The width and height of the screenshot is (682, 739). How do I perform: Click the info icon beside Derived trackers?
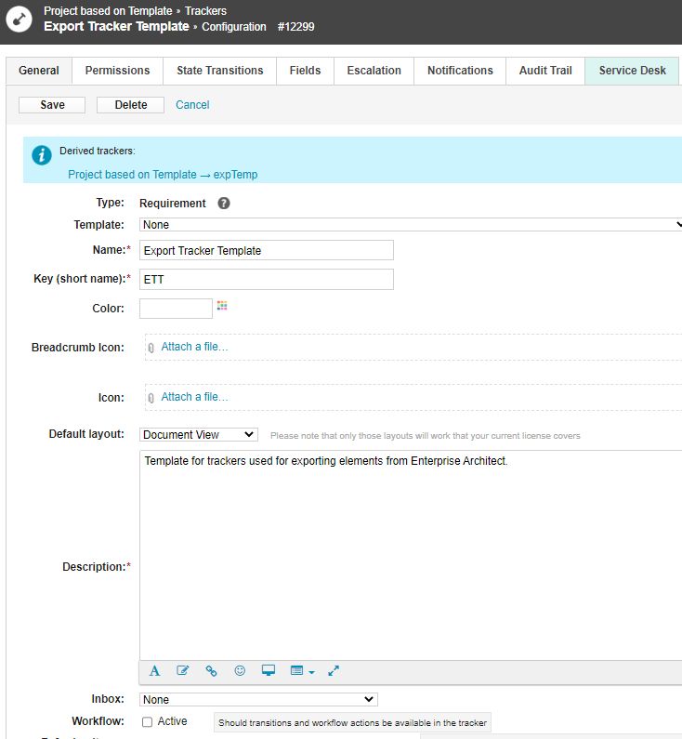(42, 155)
